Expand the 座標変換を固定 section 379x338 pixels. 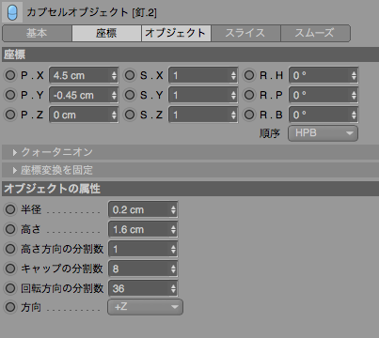190,170
